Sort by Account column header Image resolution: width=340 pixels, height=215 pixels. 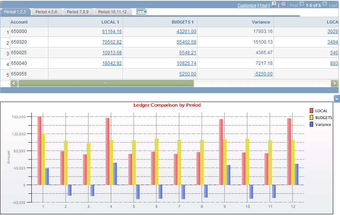(x=19, y=22)
